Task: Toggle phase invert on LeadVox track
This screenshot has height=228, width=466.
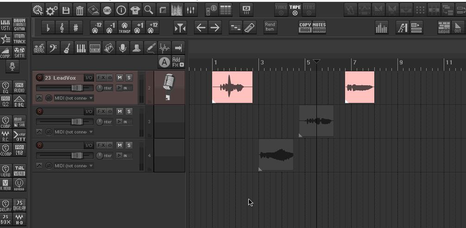Action: pyautogui.click(x=49, y=98)
